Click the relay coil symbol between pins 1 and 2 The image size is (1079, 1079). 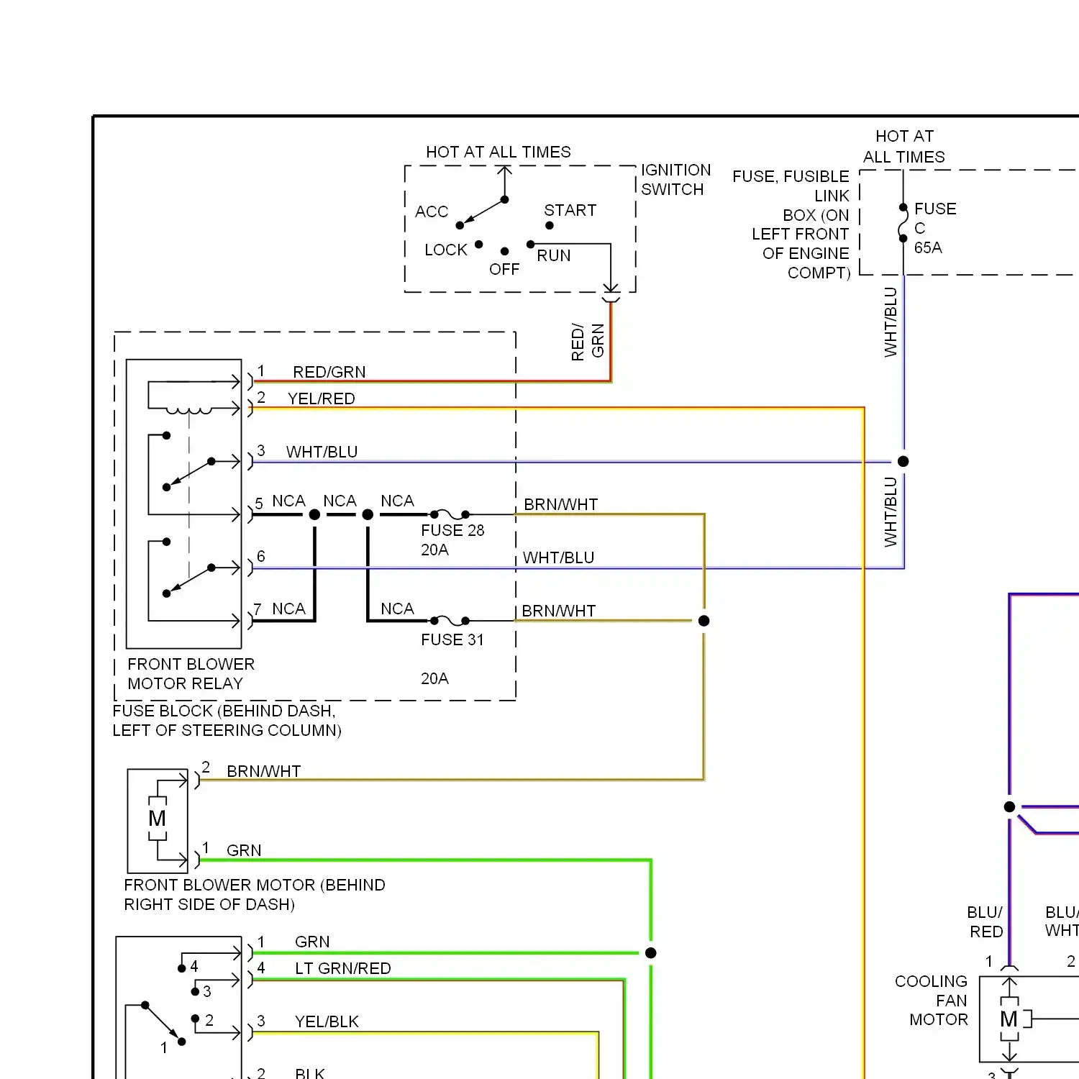(x=189, y=411)
